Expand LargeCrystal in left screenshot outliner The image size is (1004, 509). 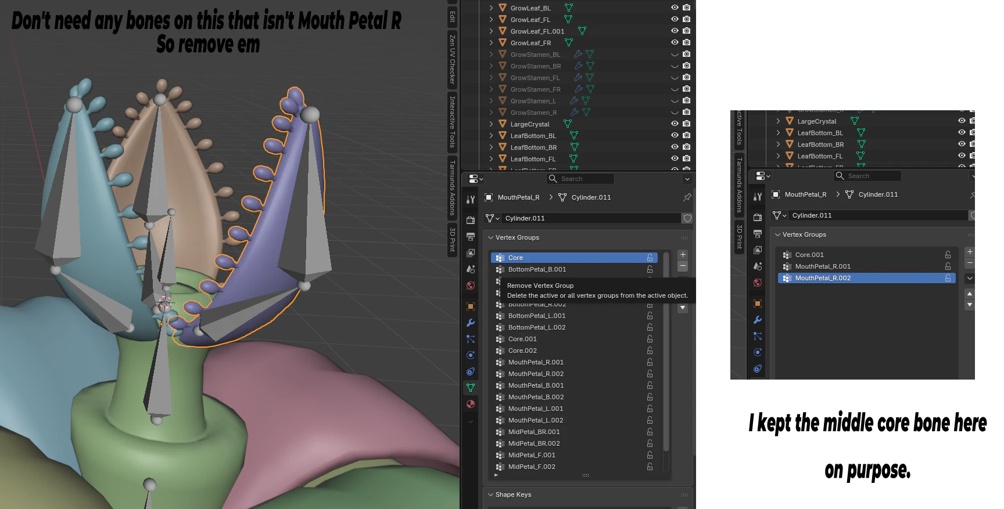491,124
